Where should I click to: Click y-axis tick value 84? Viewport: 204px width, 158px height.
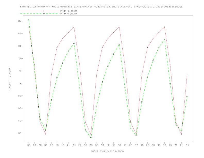coord(20,34)
